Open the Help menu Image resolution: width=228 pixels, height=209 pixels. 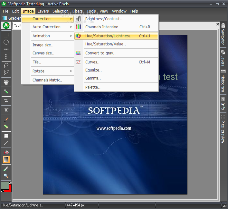coord(134,11)
